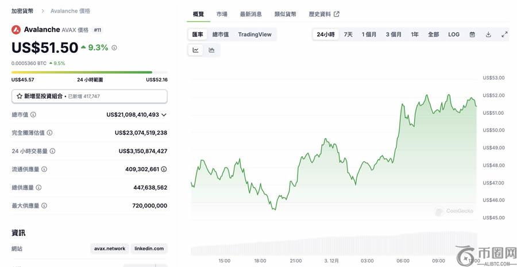Select 匯率 price chart mode
Image resolution: width=517 pixels, height=267 pixels.
(198, 34)
